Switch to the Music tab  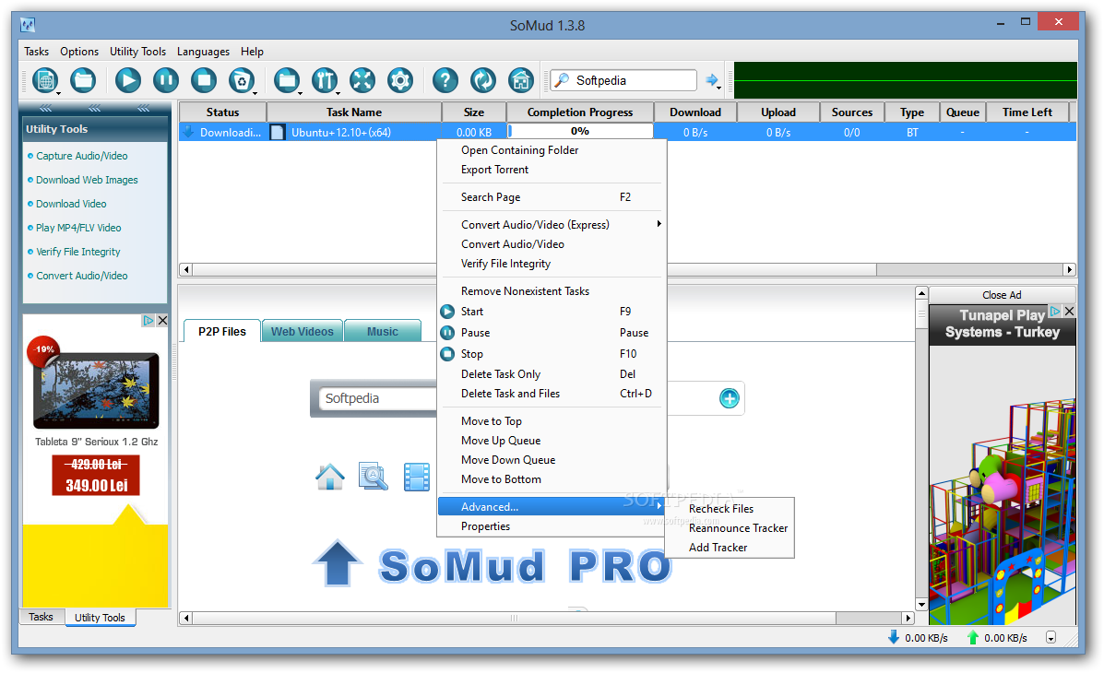pos(383,332)
